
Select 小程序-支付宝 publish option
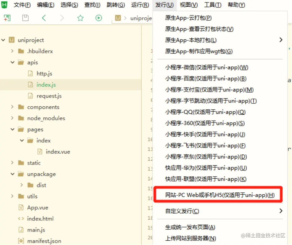[220, 90]
